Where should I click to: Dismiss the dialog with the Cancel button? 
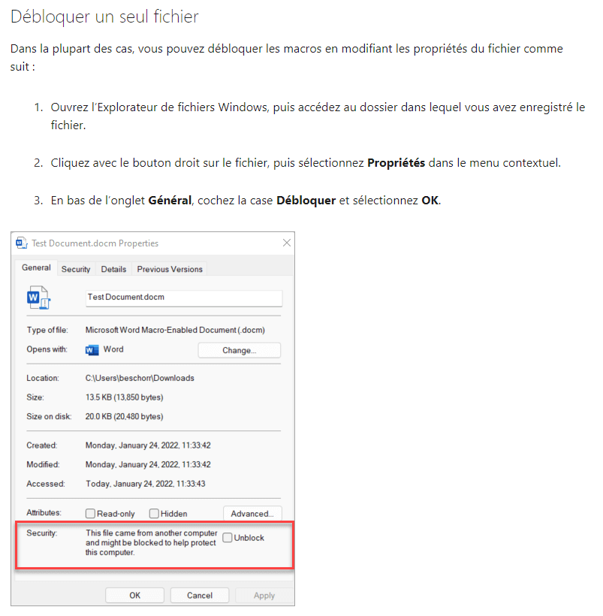click(199, 595)
